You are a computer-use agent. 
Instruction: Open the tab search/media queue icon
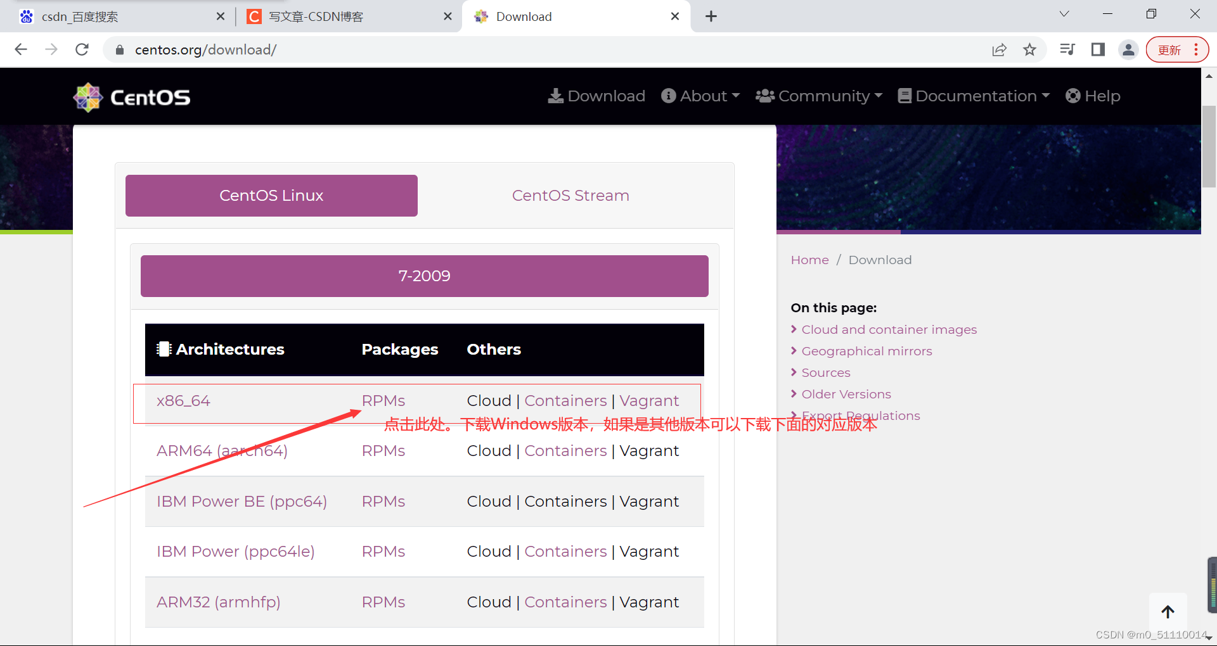click(x=1067, y=49)
